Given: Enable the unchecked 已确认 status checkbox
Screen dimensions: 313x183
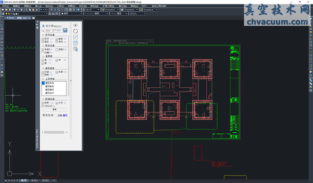Looking at the screenshot, I should tap(43, 53).
